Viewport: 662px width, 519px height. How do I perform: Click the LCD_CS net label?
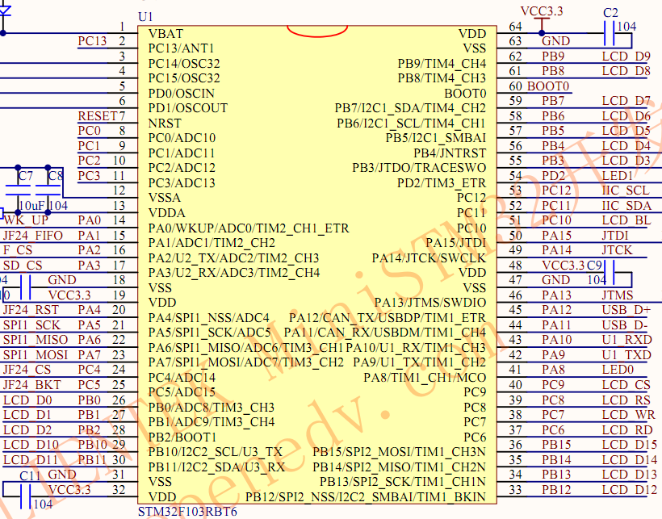[x=626, y=385]
